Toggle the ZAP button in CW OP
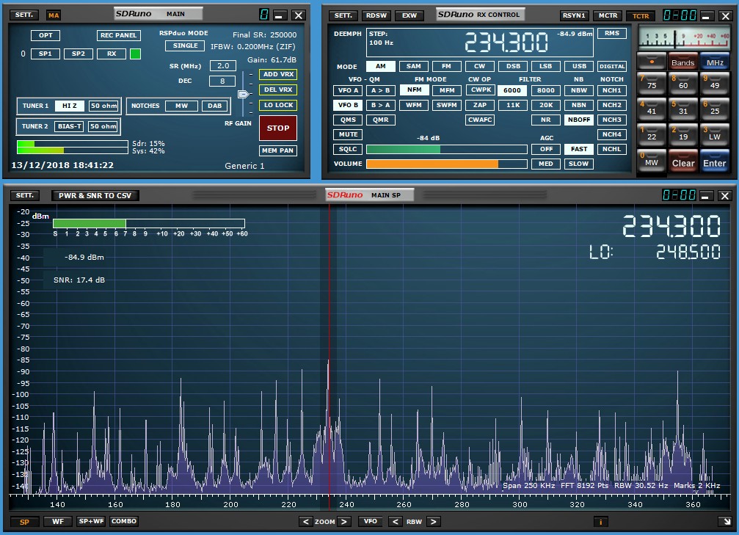 point(480,105)
